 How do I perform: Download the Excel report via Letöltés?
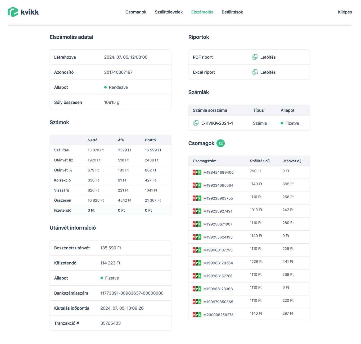tap(268, 72)
